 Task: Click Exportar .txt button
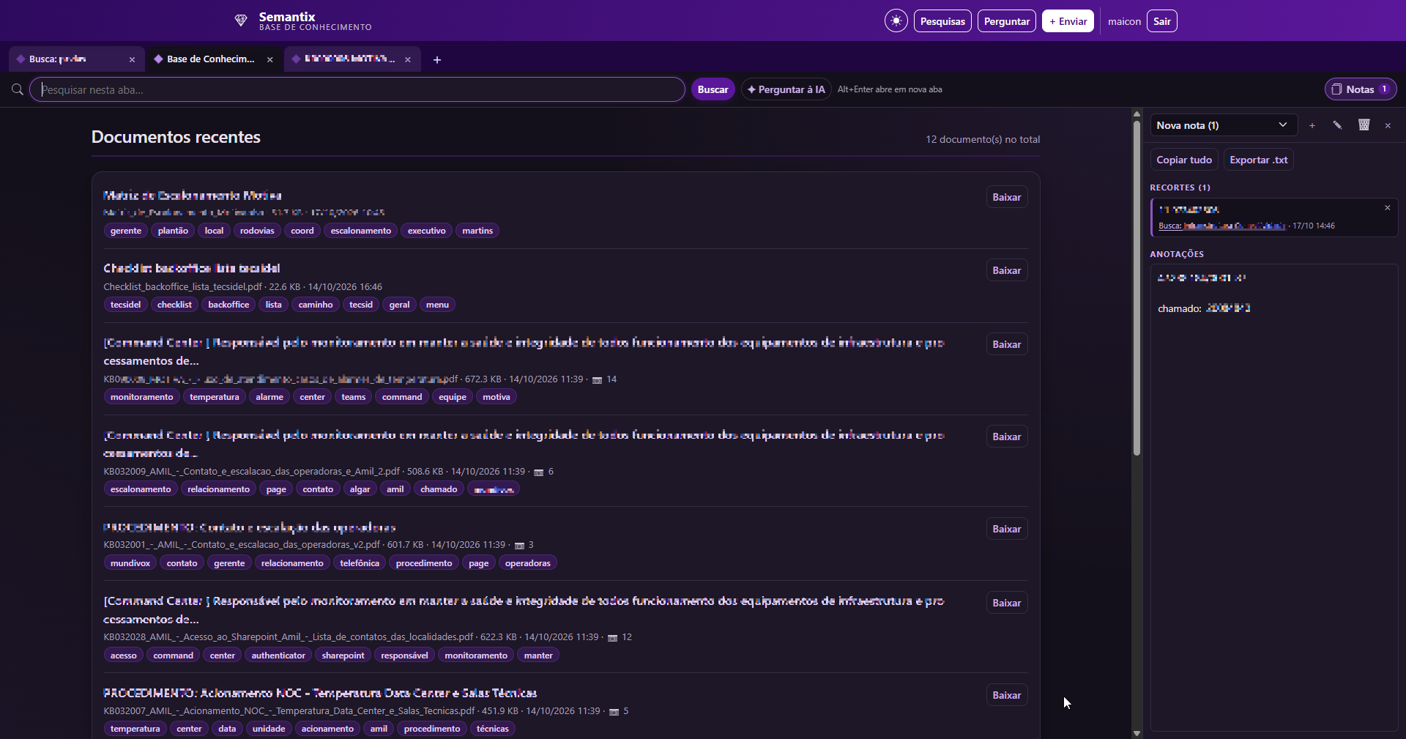tap(1258, 160)
